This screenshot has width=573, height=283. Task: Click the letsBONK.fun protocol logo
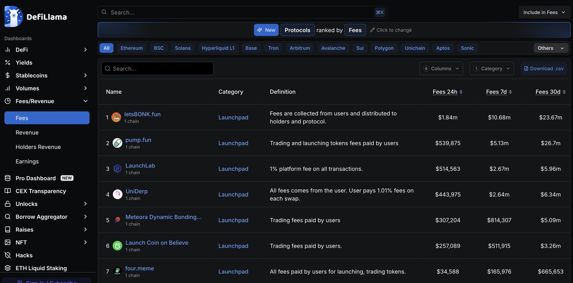click(116, 117)
